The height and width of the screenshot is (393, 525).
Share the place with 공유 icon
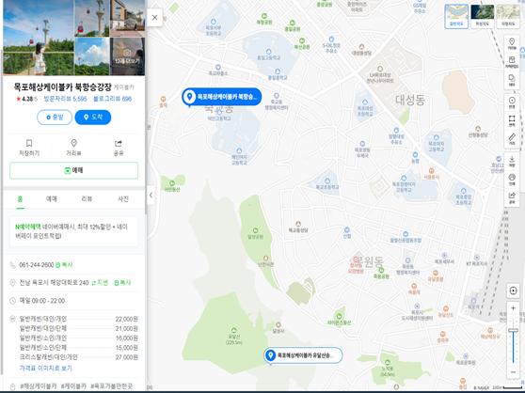(x=119, y=148)
